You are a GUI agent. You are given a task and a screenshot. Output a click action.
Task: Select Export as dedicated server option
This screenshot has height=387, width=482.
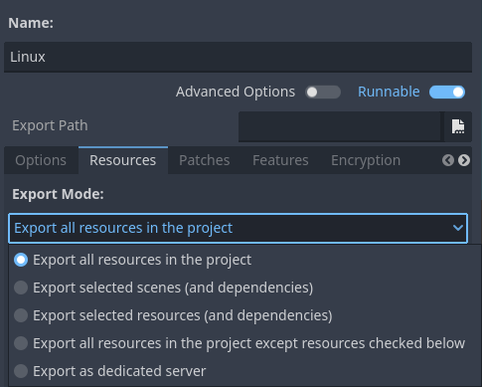click(x=110, y=371)
